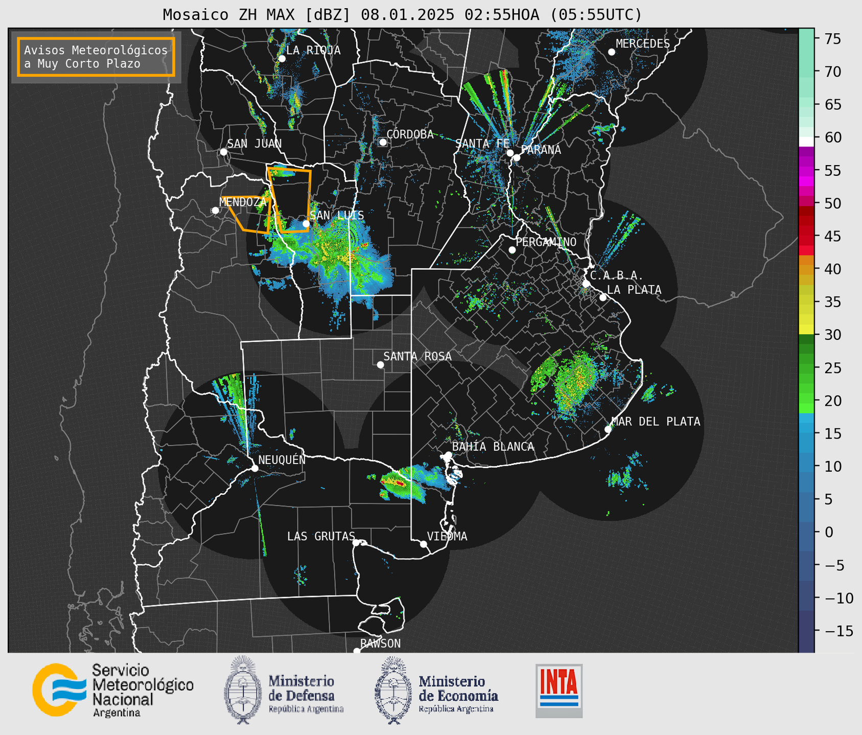This screenshot has width=862, height=735.
Task: Click the 60 dBZ white band on color scale
Action: (806, 142)
